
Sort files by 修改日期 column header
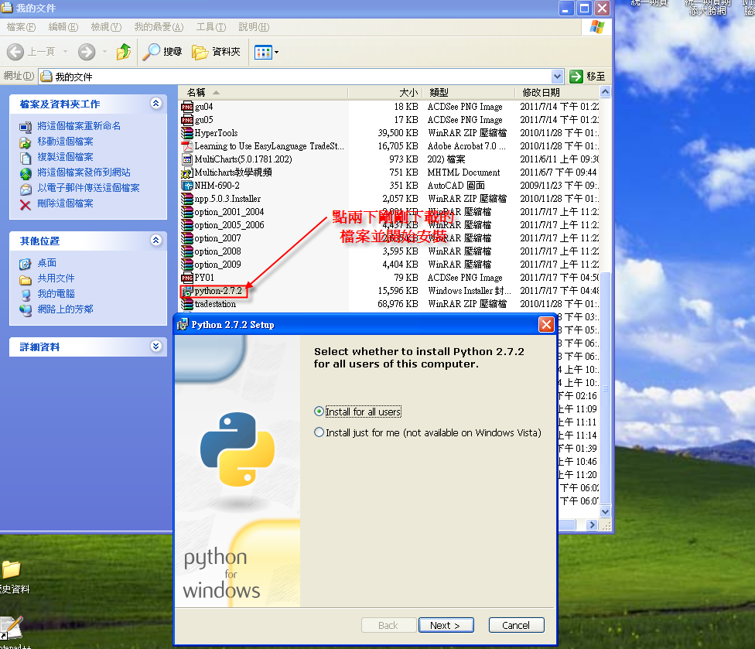(x=557, y=93)
